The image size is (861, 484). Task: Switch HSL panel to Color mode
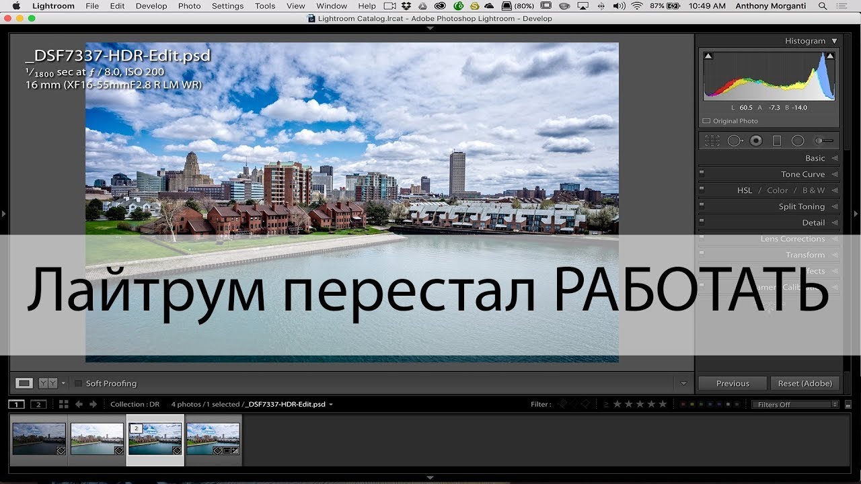coord(778,190)
